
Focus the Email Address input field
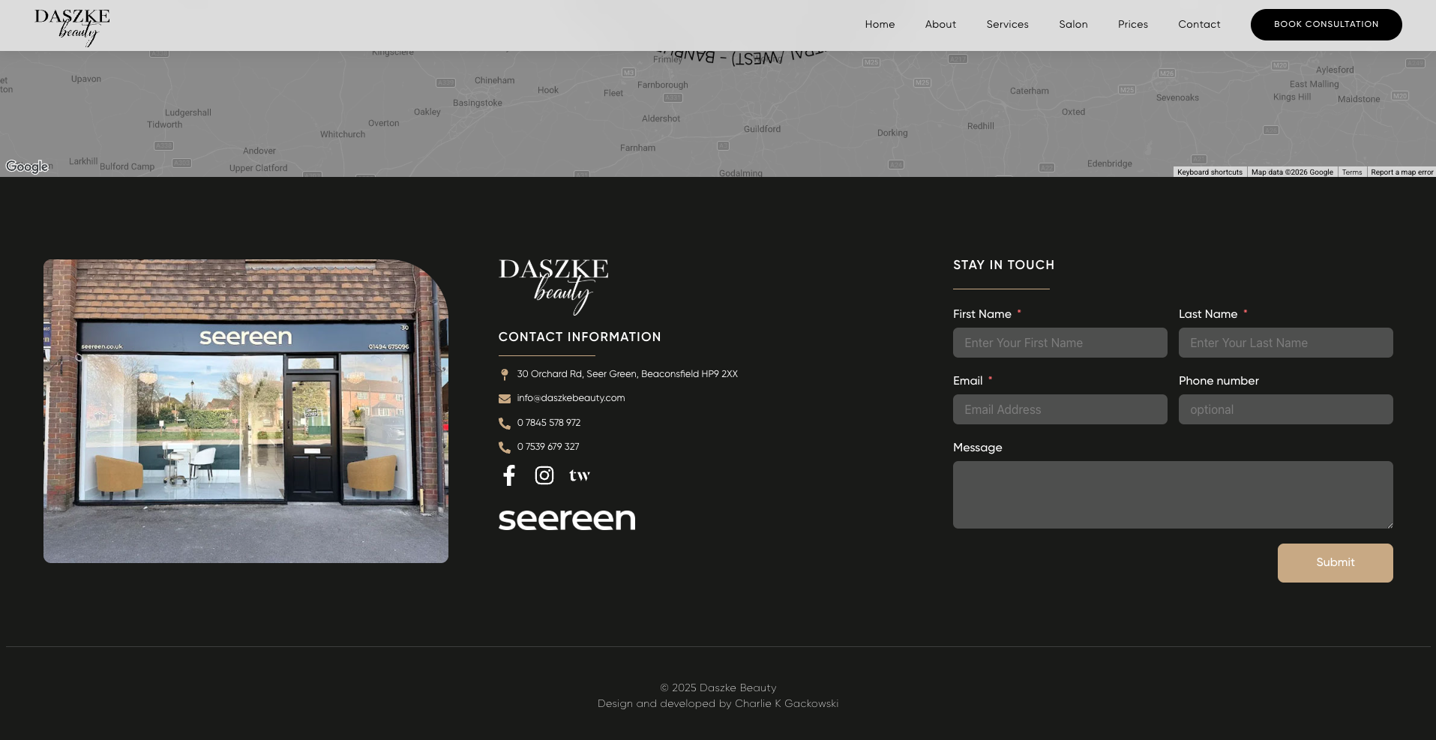point(1060,409)
